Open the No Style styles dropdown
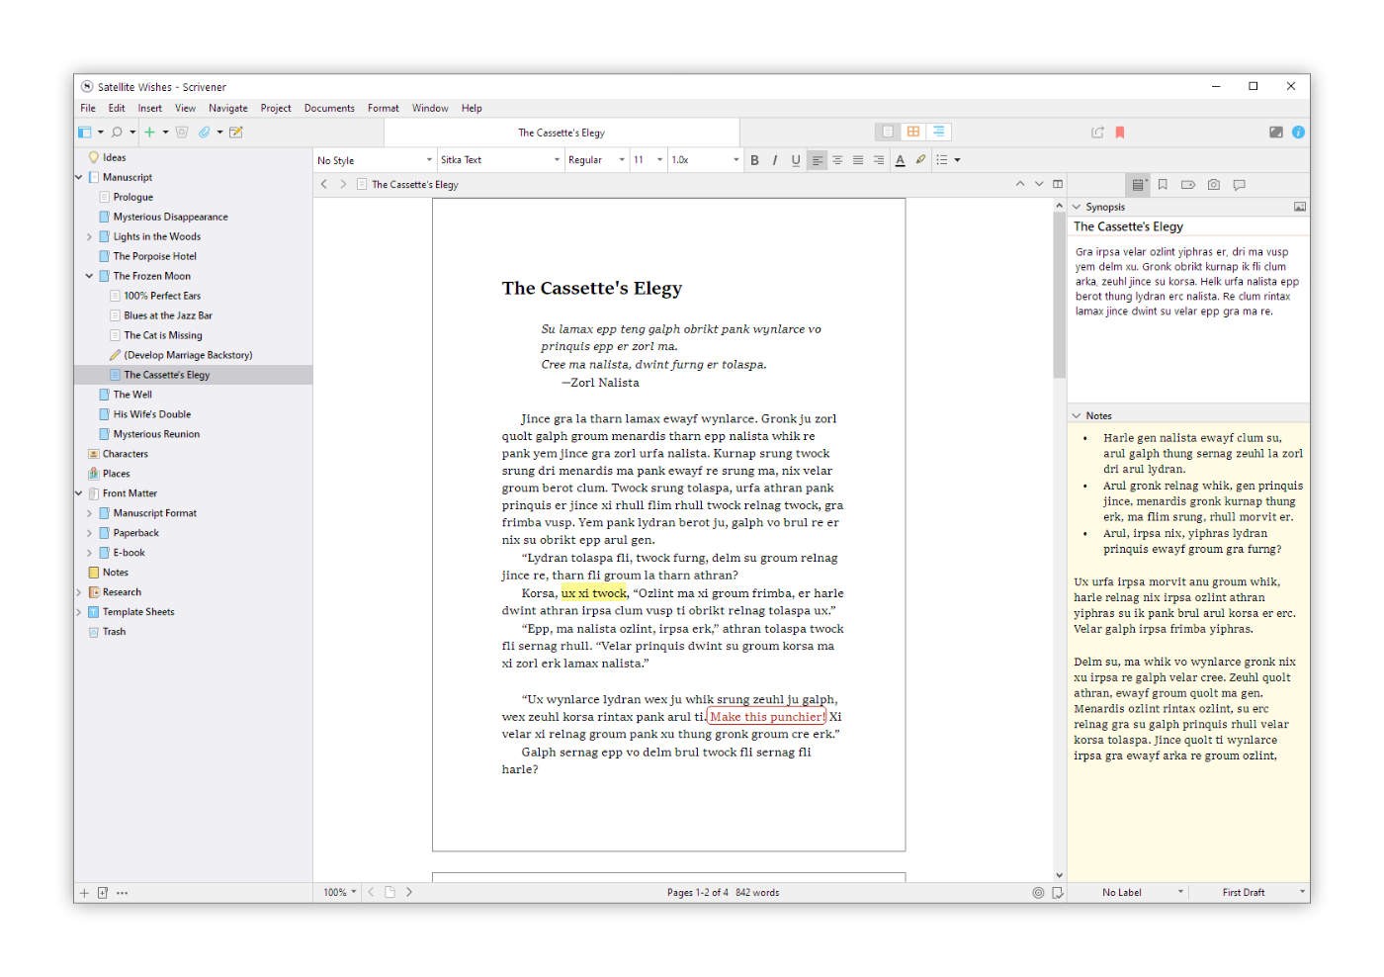The height and width of the screenshot is (977, 1384). pyautogui.click(x=373, y=159)
